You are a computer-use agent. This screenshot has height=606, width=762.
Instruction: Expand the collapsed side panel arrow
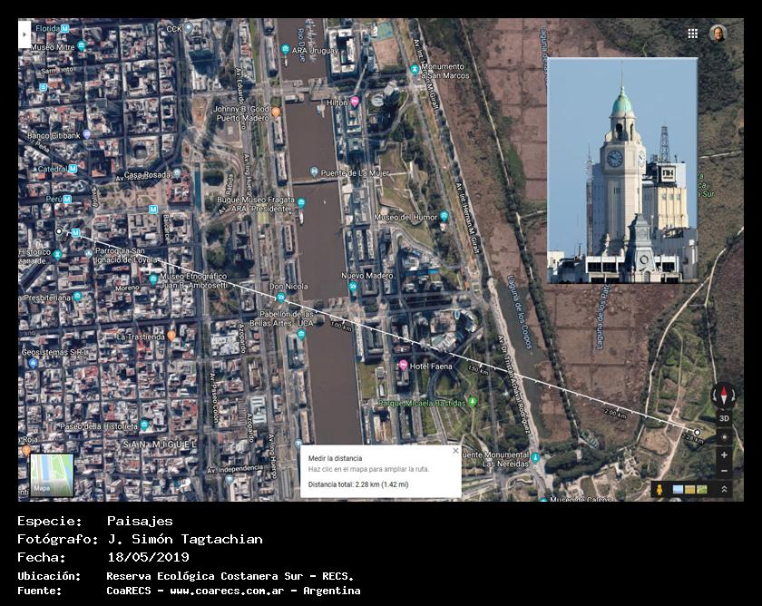click(x=24, y=34)
